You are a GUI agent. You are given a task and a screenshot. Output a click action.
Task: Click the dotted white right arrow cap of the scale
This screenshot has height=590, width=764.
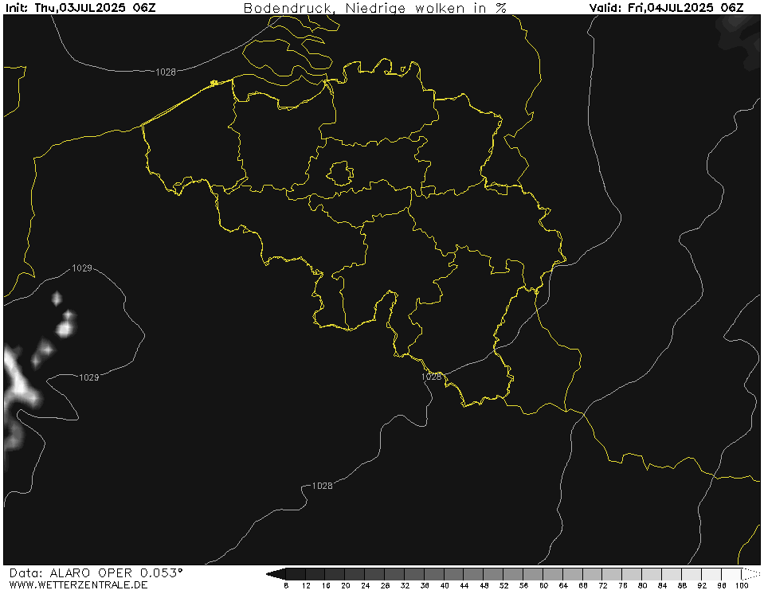750,574
